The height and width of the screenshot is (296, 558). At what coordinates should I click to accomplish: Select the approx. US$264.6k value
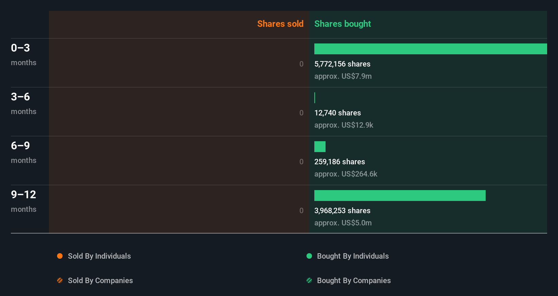(x=346, y=174)
